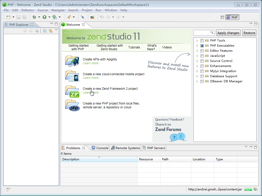Open the Refactor menu
The height and width of the screenshot is (196, 262).
coord(28,10)
